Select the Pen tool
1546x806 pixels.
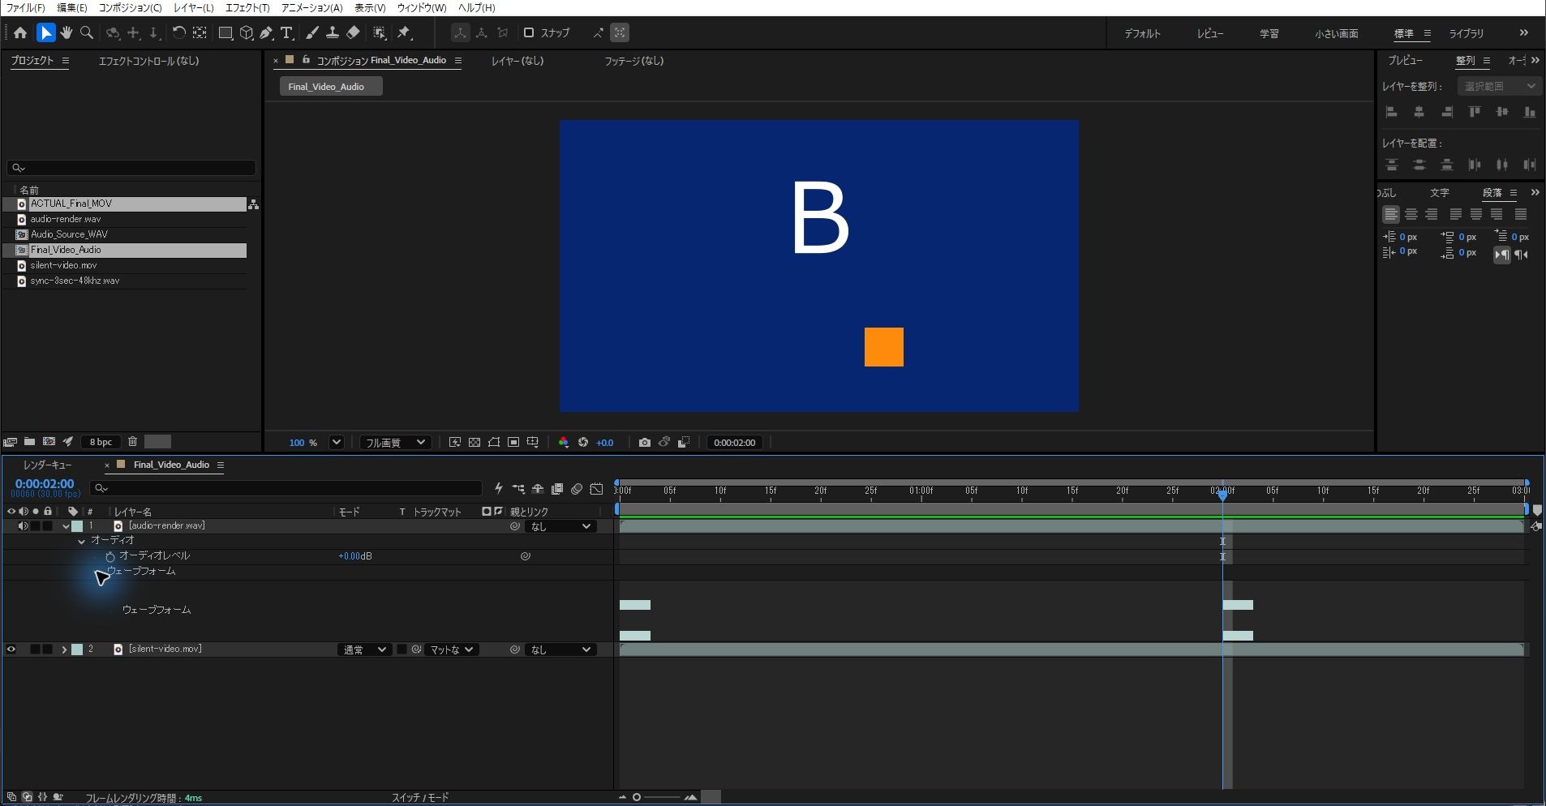click(266, 33)
